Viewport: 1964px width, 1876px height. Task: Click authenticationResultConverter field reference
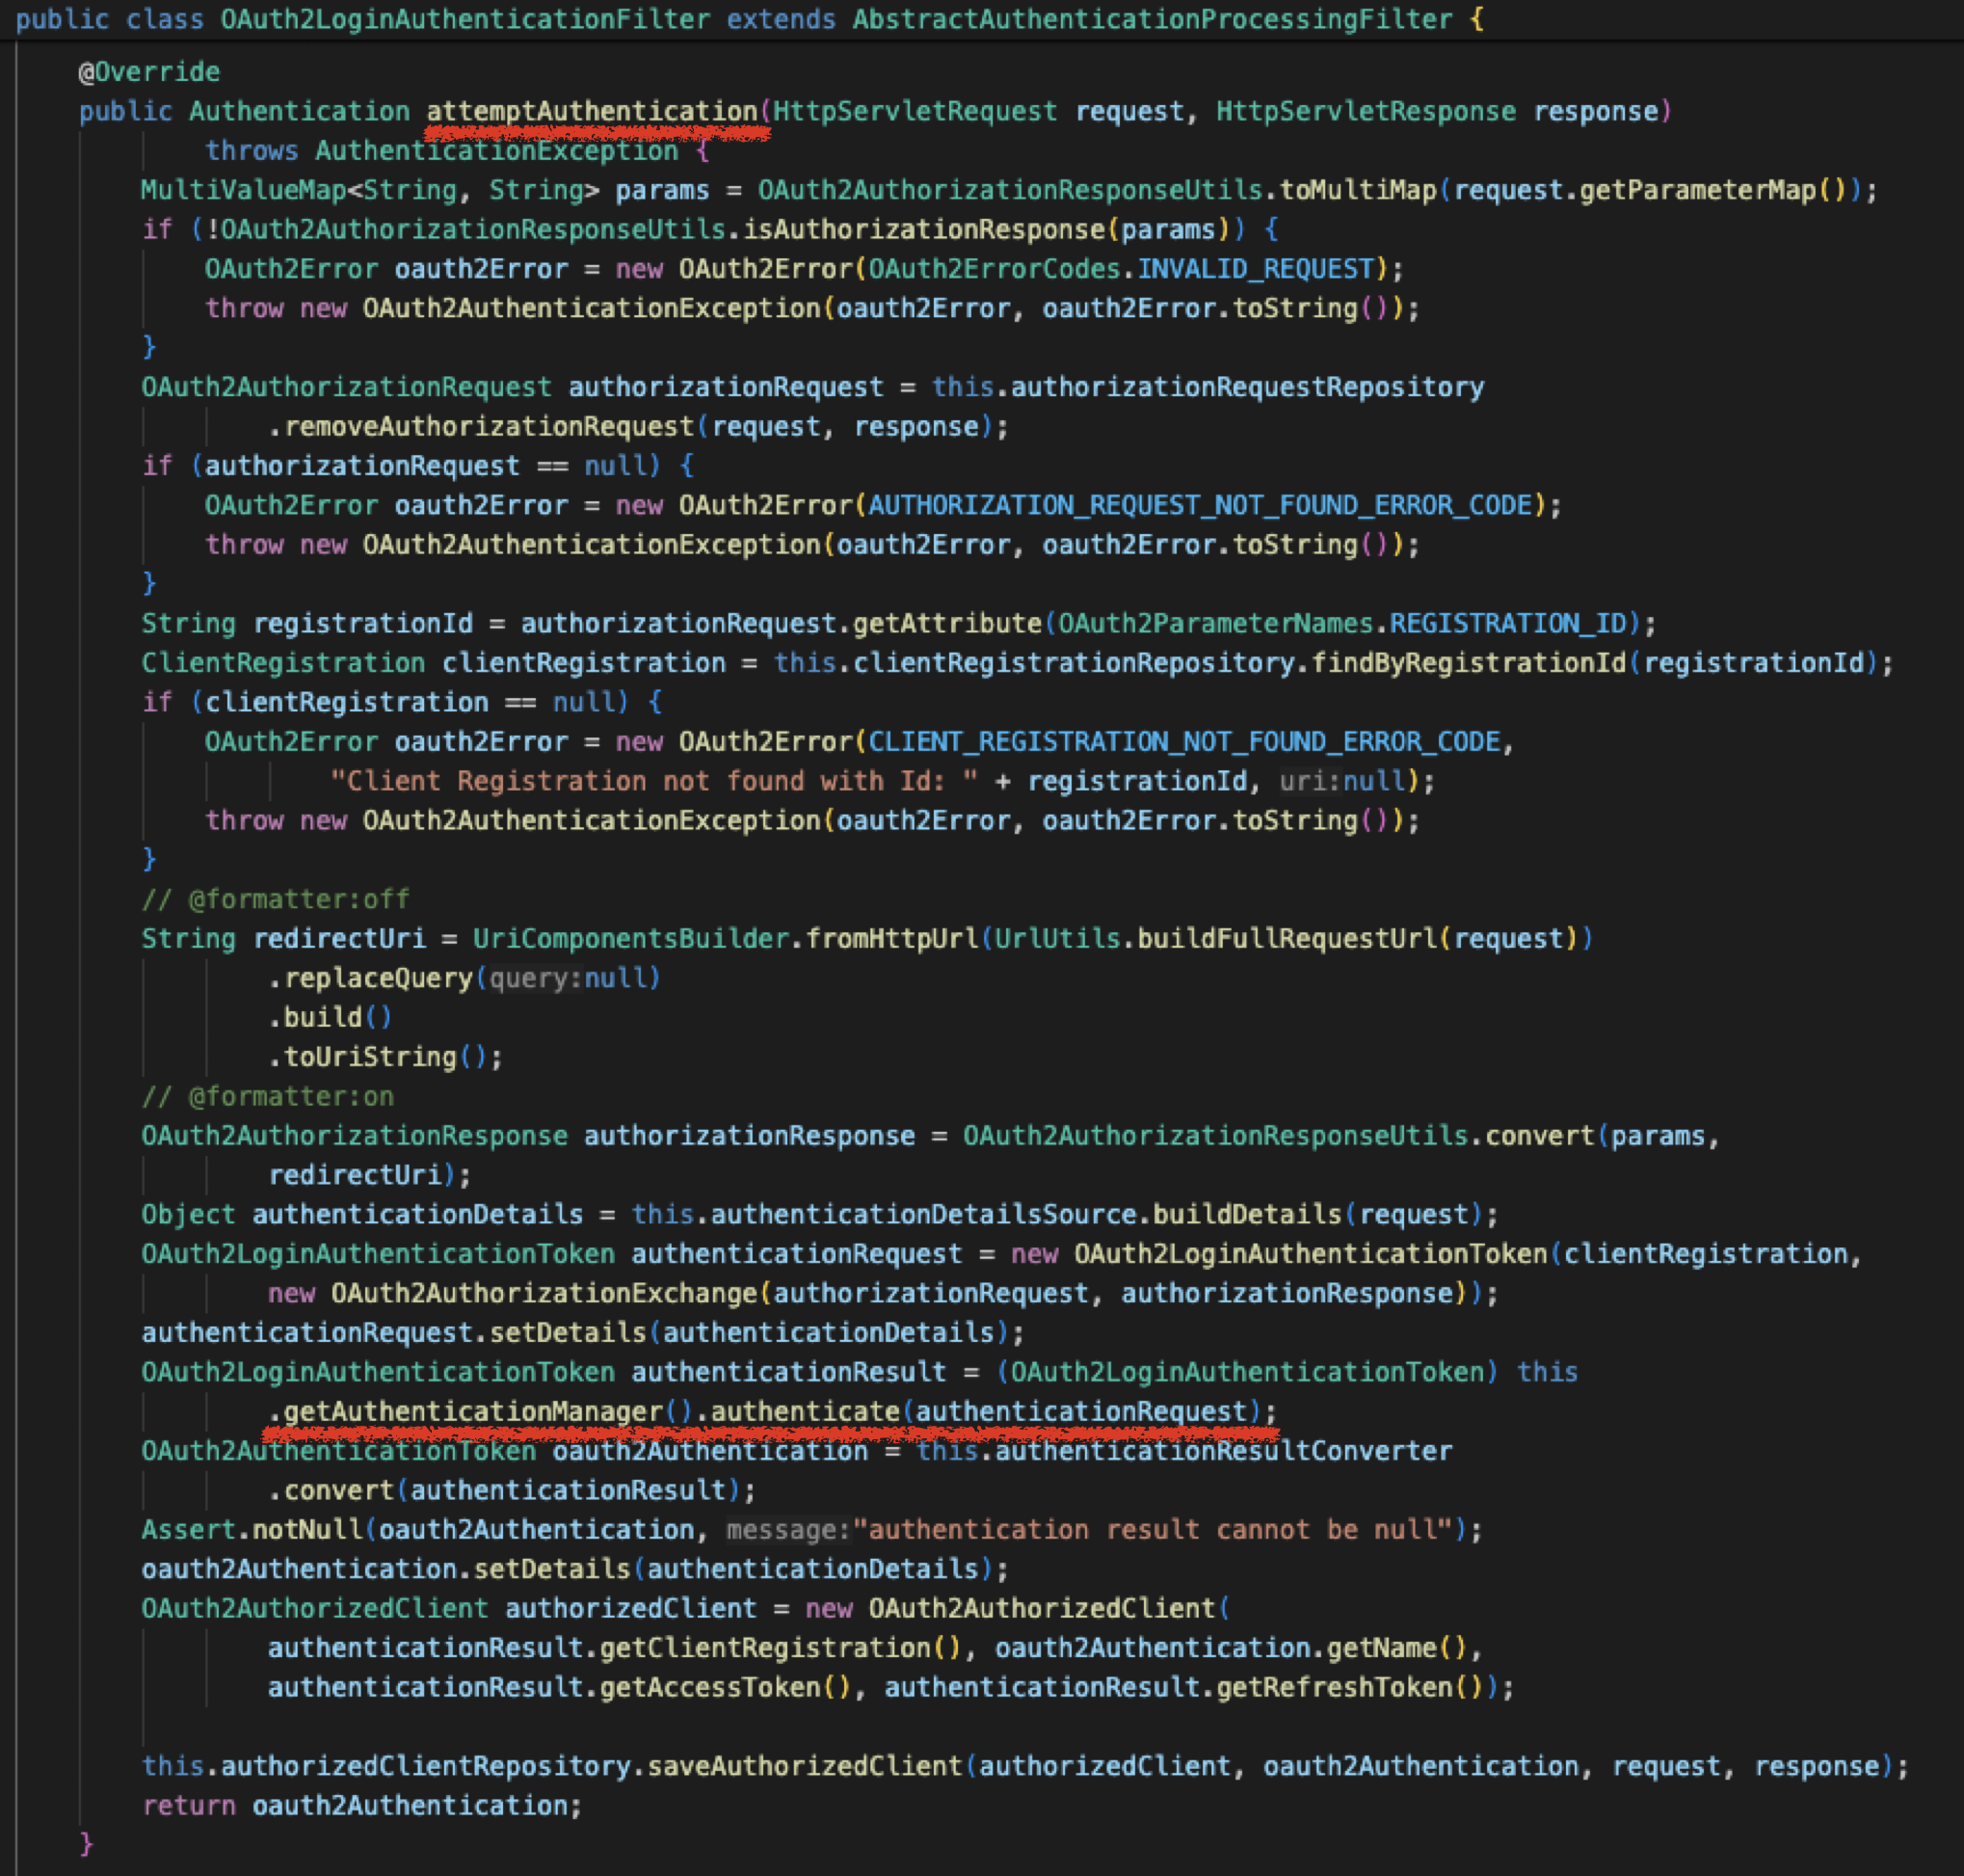pyautogui.click(x=1223, y=1450)
